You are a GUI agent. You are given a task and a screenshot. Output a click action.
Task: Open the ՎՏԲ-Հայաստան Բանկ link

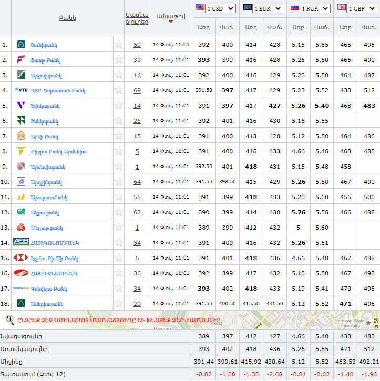pos(58,90)
